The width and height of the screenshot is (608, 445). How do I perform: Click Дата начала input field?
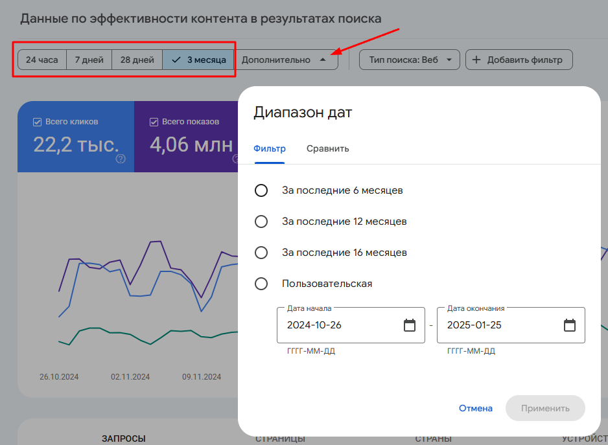(x=337, y=325)
